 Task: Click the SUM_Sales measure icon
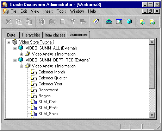click(34, 114)
